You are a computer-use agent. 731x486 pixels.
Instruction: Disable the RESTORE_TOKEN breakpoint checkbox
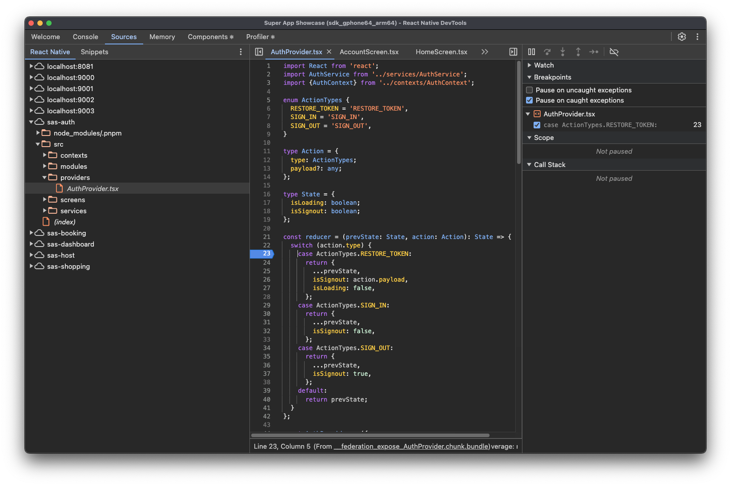(537, 125)
